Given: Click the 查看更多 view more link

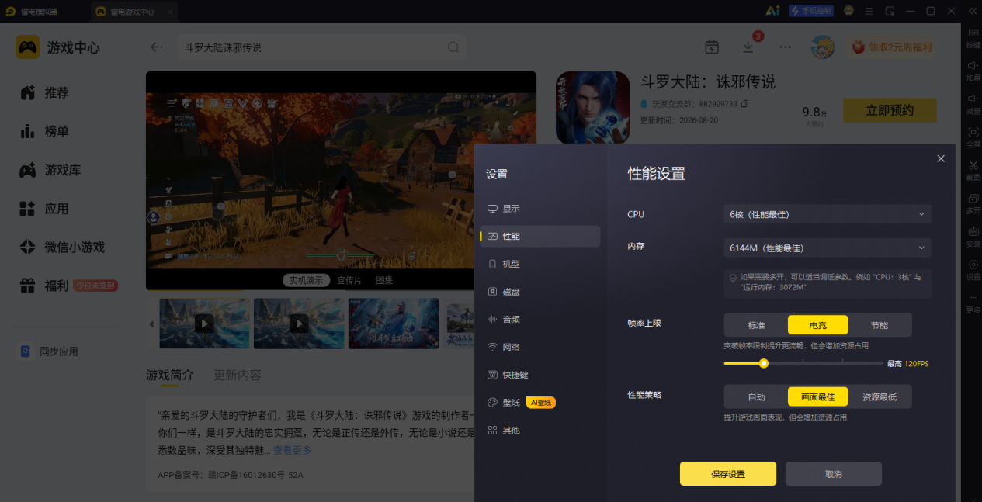Looking at the screenshot, I should pos(292,450).
